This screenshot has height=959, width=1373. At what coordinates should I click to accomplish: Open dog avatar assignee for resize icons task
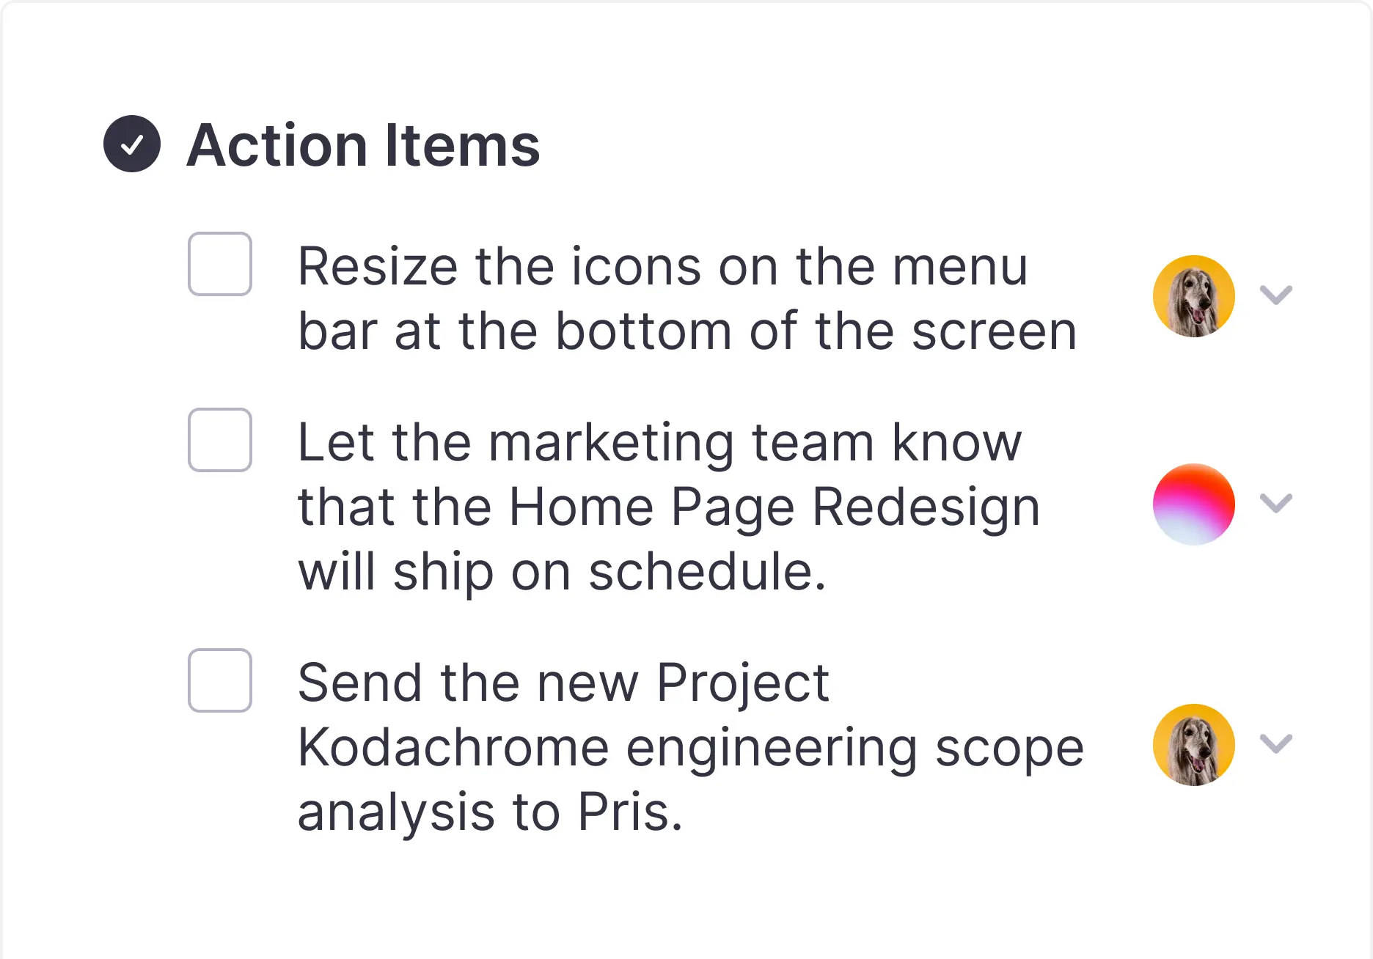(x=1194, y=296)
